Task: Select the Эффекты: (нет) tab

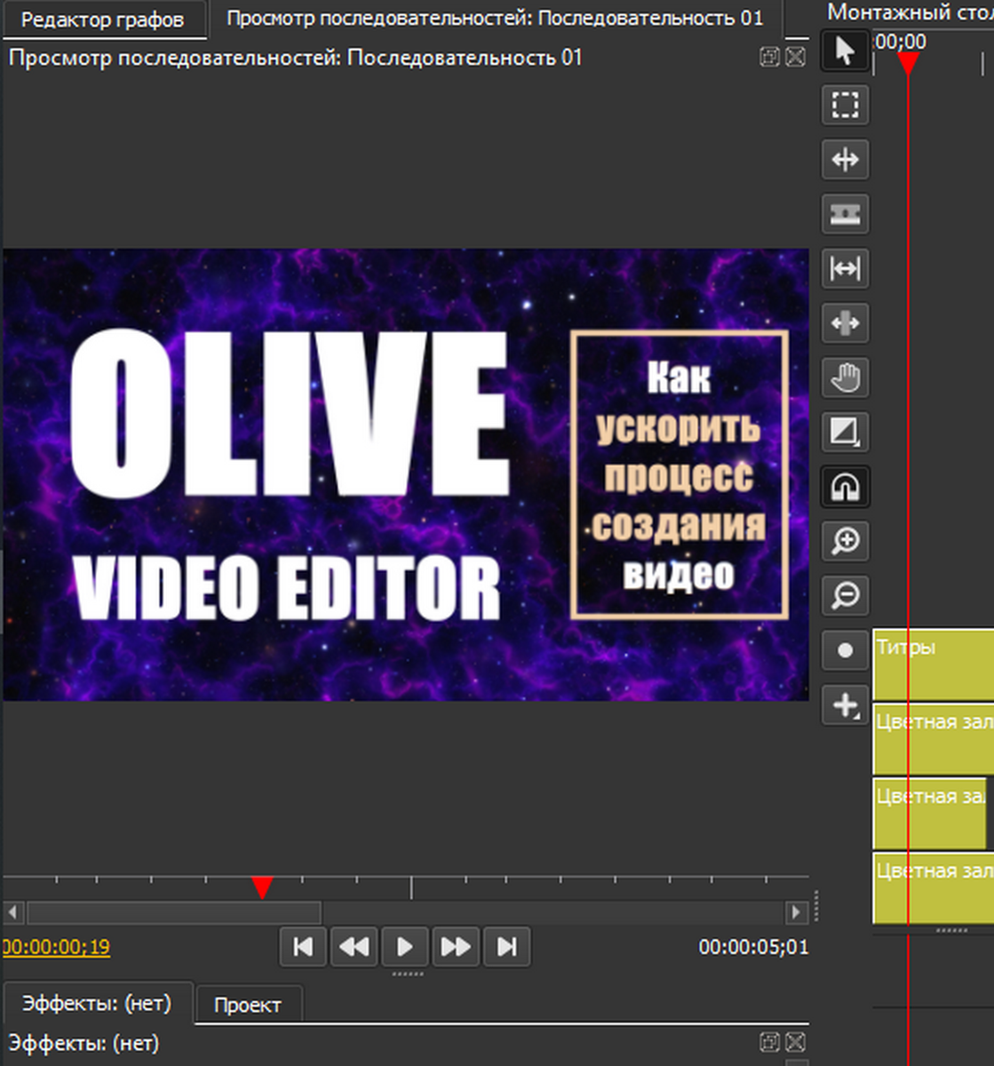Action: [96, 1003]
